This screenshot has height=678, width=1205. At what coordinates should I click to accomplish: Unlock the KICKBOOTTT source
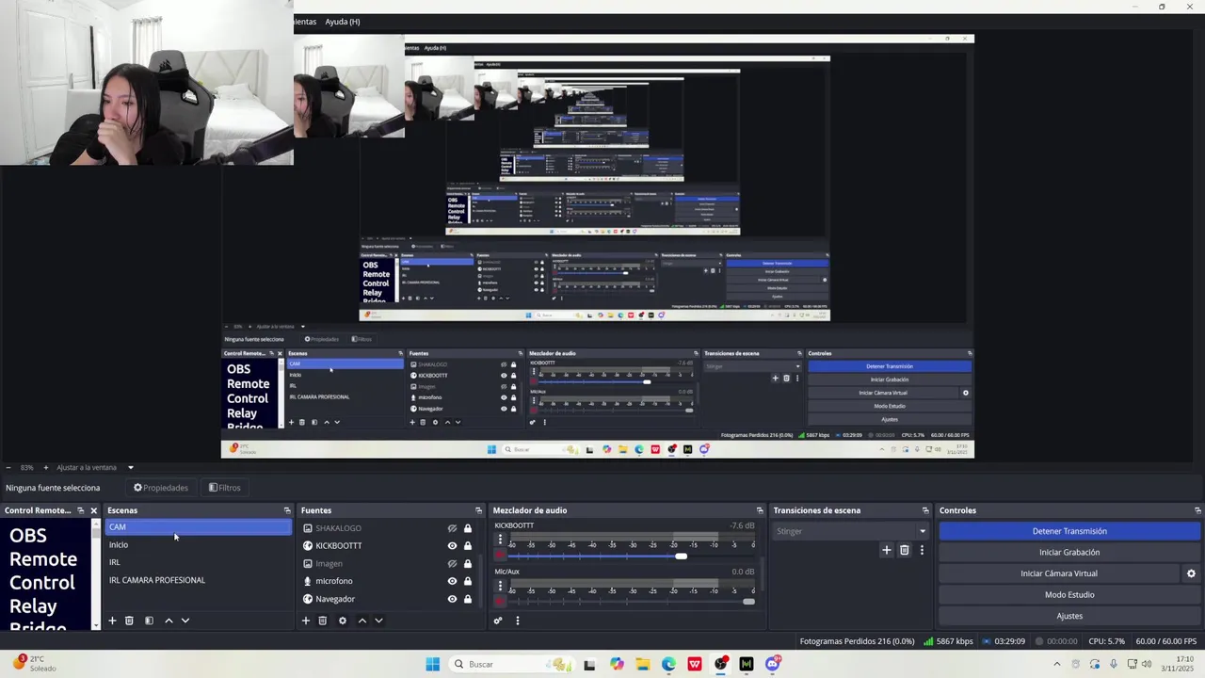tap(468, 546)
